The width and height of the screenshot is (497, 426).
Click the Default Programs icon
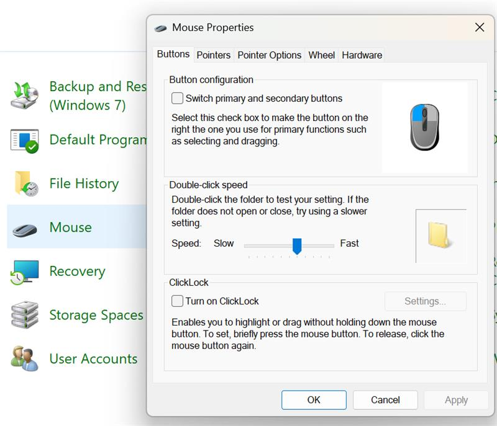(x=24, y=141)
